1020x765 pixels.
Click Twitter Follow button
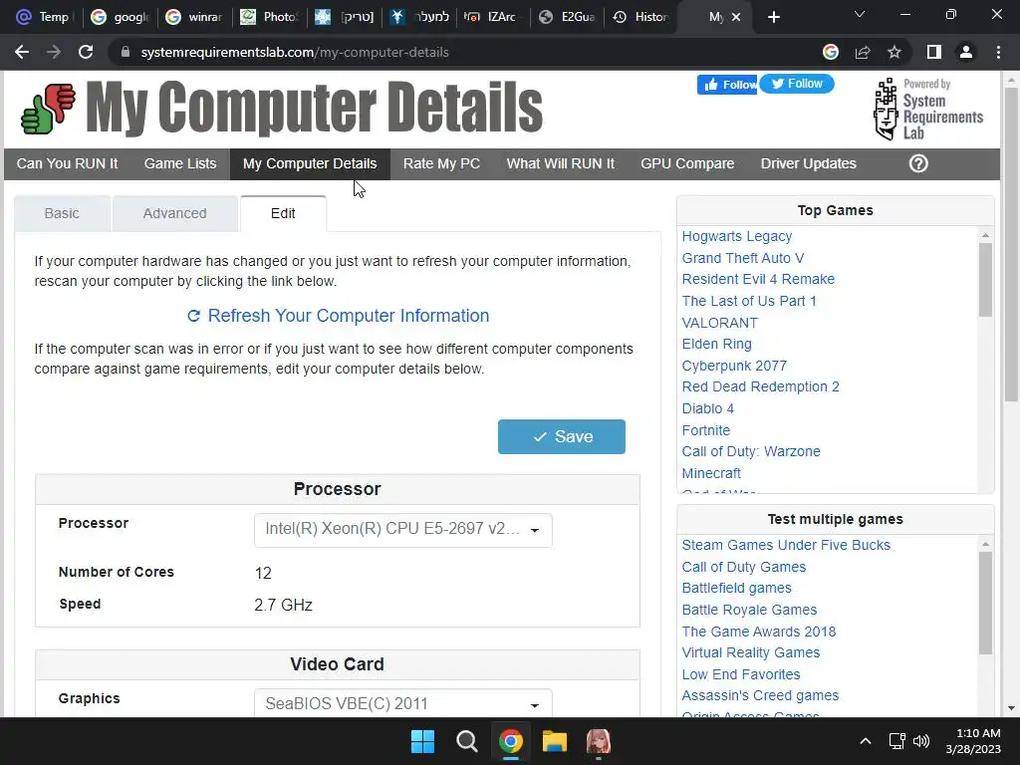click(x=797, y=84)
